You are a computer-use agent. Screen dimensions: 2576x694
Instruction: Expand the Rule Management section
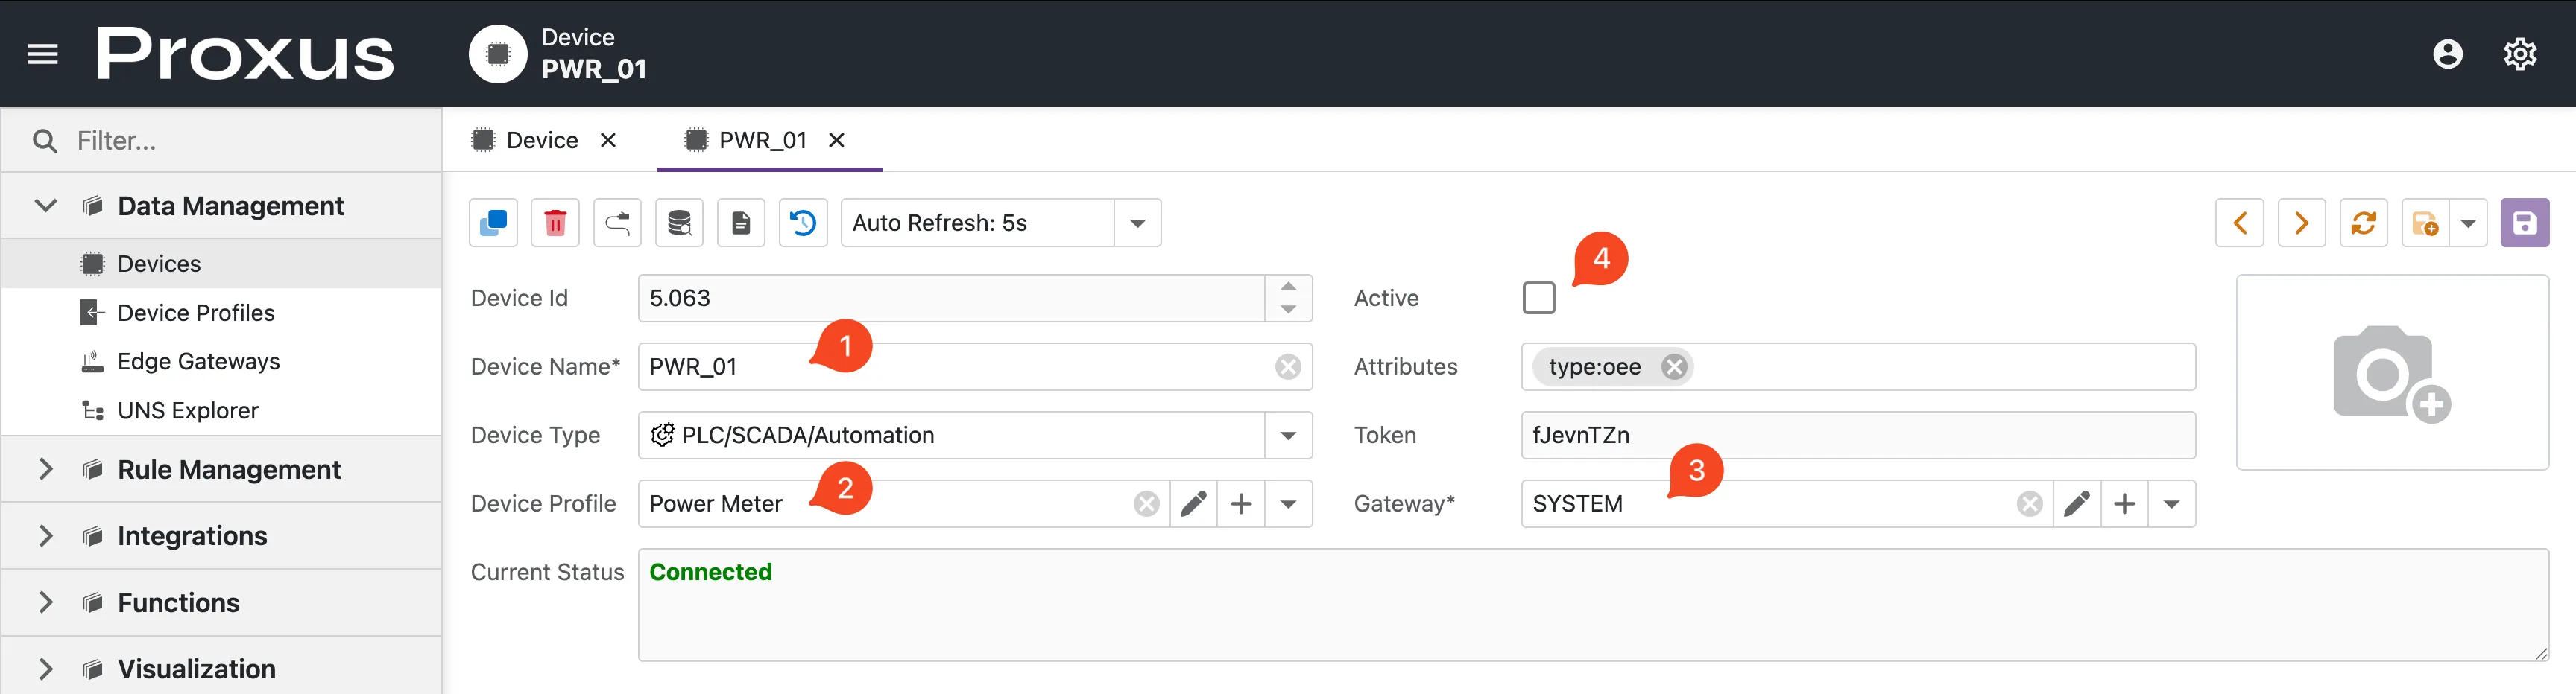pyautogui.click(x=46, y=469)
